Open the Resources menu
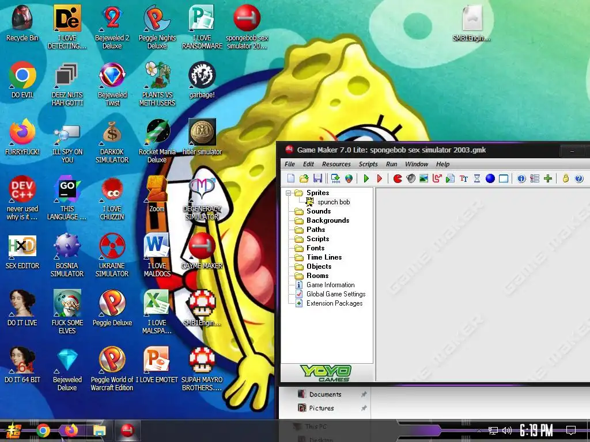Screen dimensions: 590x442 (336, 164)
